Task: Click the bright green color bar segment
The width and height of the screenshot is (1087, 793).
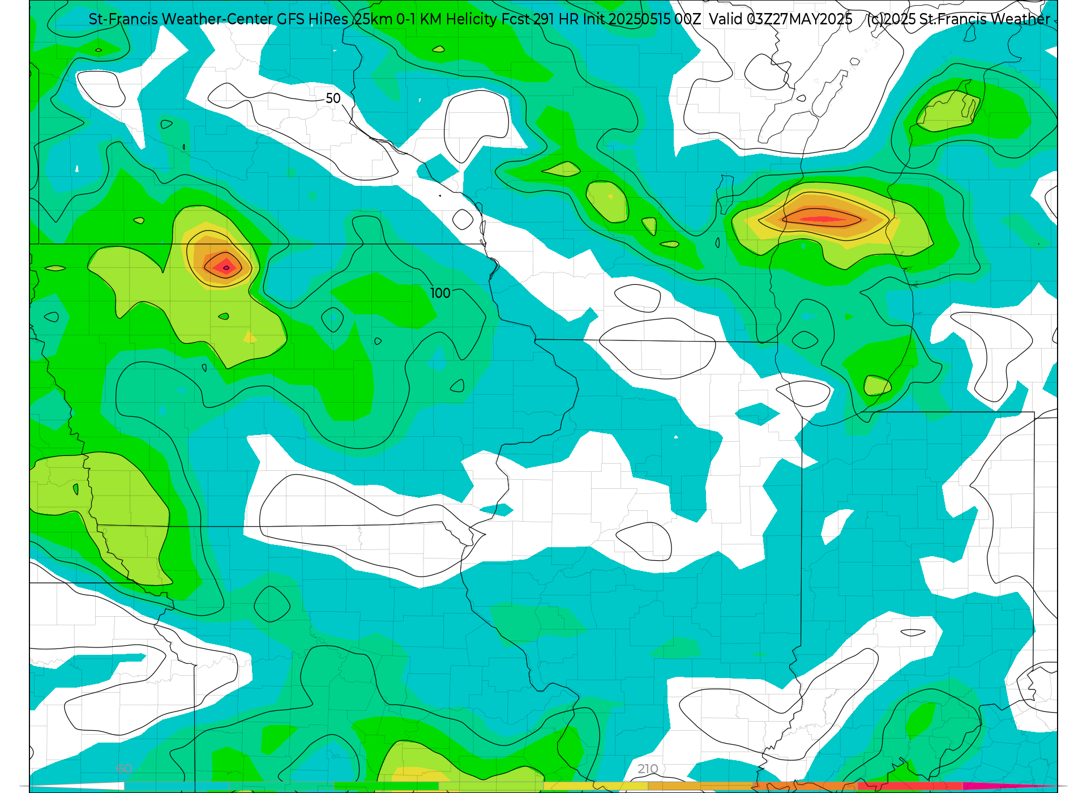Action: tap(386, 786)
